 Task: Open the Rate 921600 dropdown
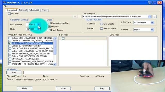click(x=39, y=29)
